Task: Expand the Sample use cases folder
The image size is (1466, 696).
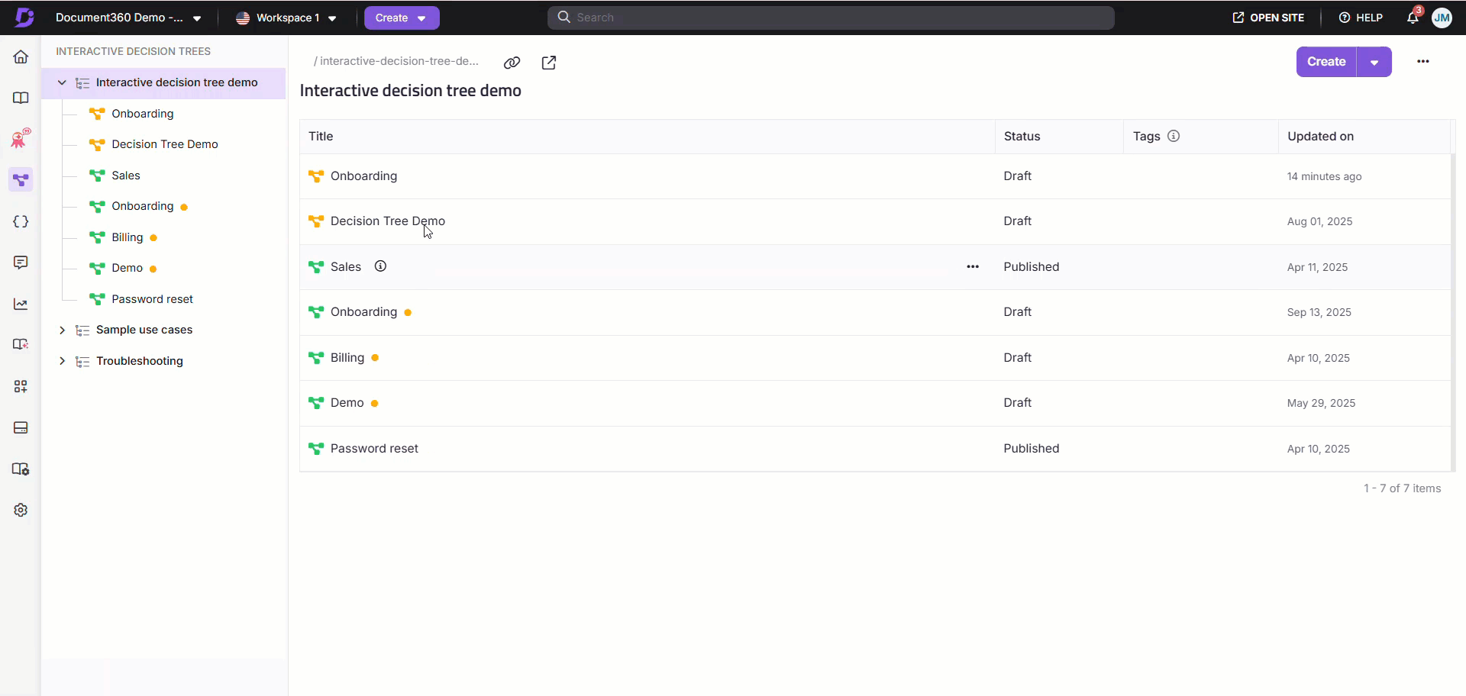Action: tap(62, 330)
